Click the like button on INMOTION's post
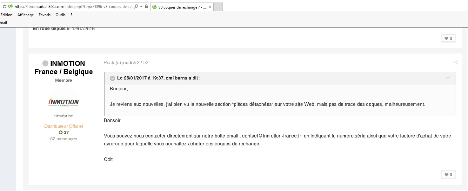This screenshot has width=468, height=191. [448, 175]
